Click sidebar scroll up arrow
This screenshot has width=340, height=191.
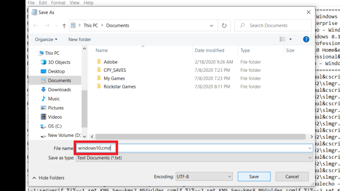coord(85,49)
